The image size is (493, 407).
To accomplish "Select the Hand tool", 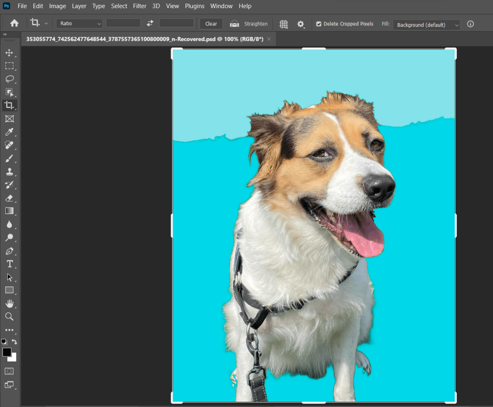I will tap(9, 304).
